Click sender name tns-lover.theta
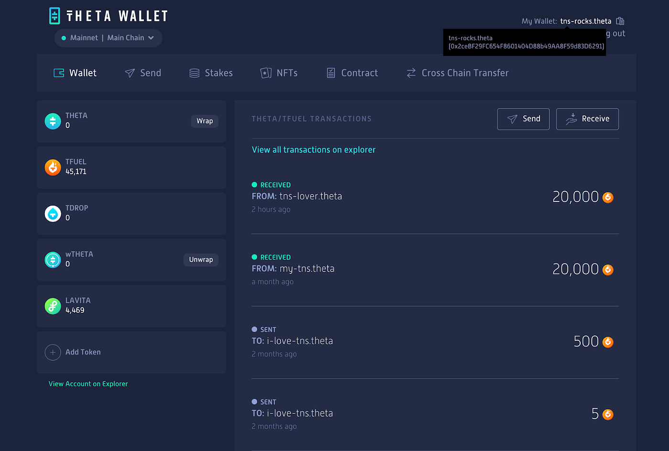Screen dimensions: 669x451 [311, 196]
